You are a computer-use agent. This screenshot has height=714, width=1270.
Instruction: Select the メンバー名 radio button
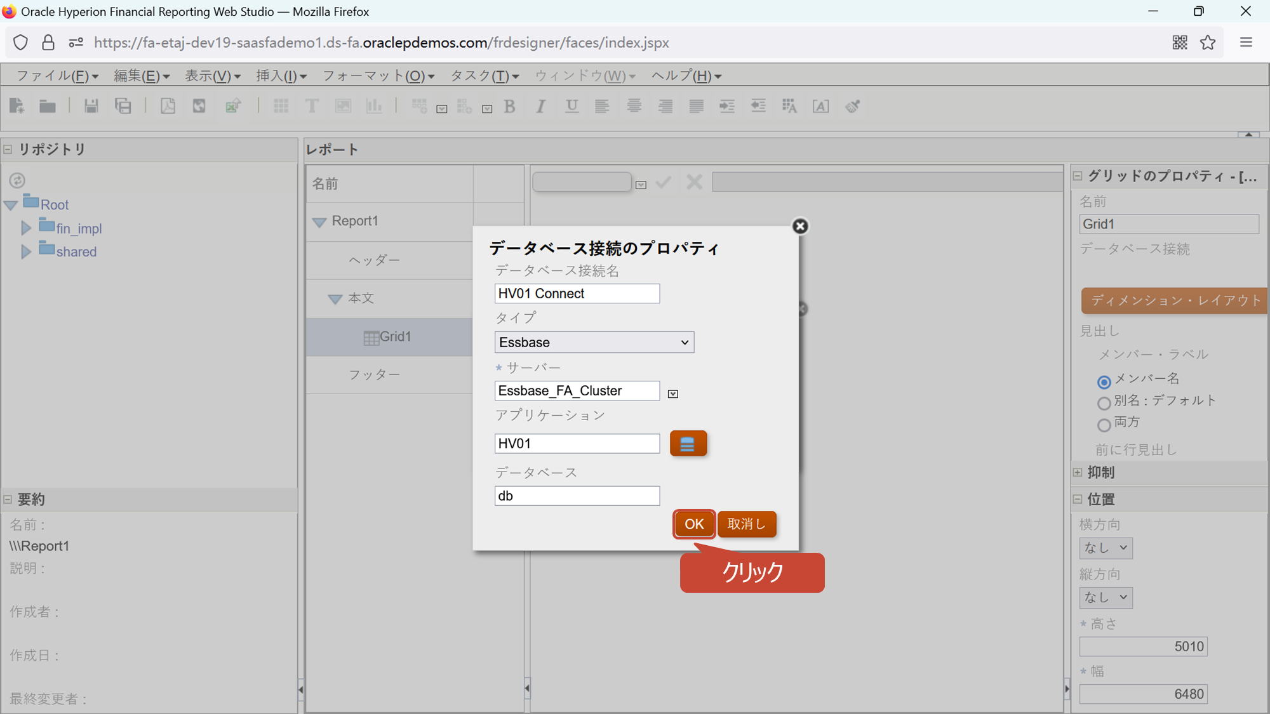(1104, 381)
